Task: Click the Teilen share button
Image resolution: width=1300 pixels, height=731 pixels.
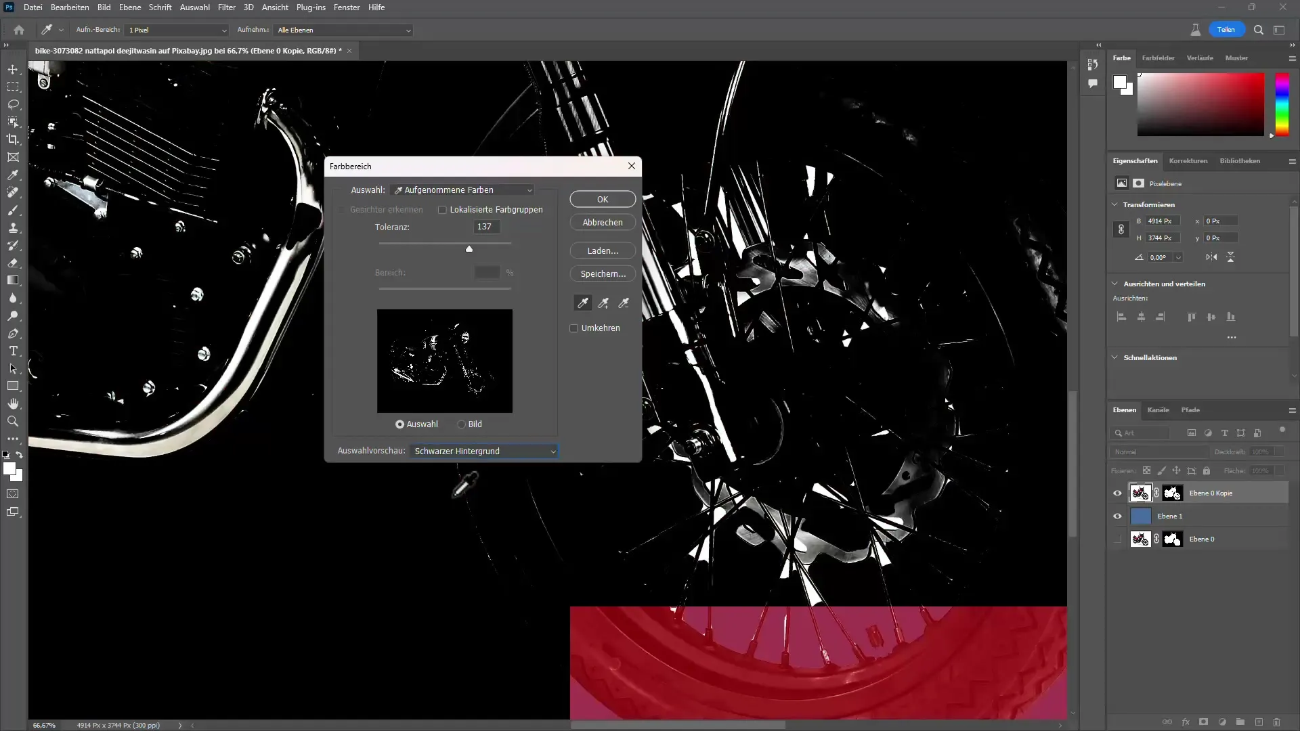Action: (1226, 30)
